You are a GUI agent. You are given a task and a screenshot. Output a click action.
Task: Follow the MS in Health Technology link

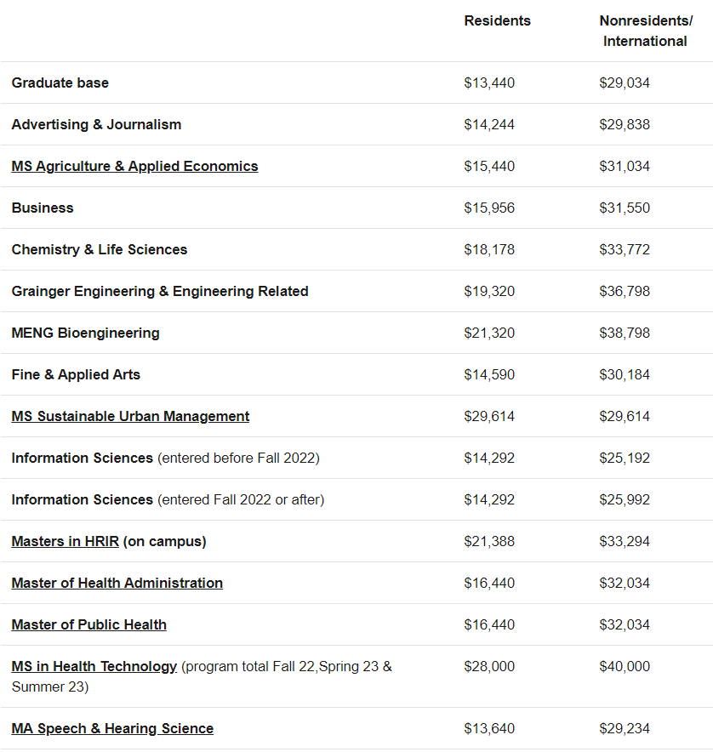[94, 667]
